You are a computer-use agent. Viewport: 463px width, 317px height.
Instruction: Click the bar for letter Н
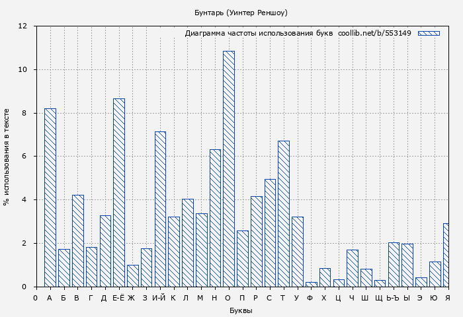click(215, 218)
